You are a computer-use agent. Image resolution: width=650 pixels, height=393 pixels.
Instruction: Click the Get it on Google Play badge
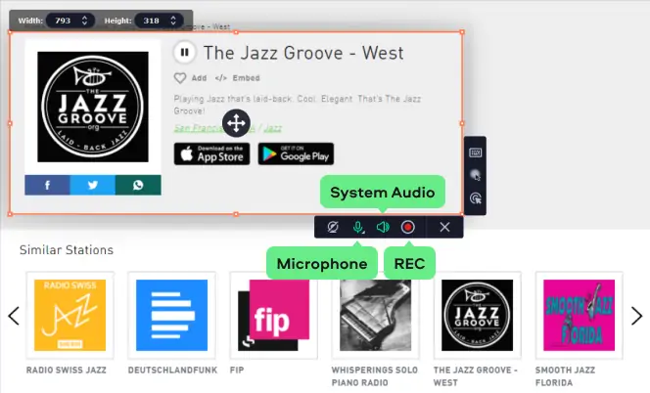[296, 154]
